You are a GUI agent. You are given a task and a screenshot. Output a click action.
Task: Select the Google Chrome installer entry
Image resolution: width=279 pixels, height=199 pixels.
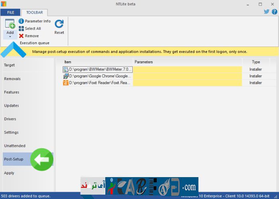pos(98,76)
